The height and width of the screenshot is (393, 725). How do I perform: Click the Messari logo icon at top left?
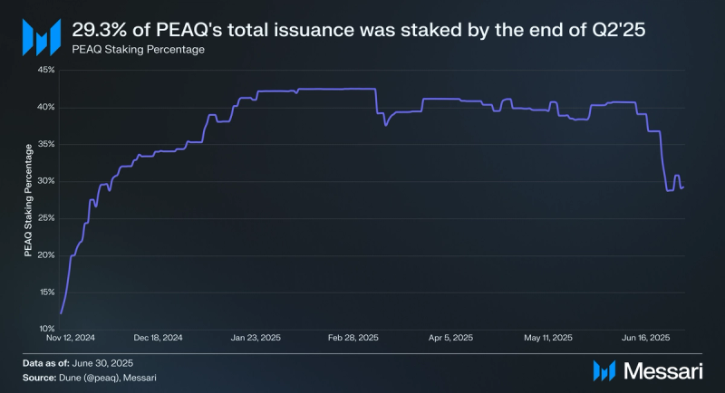tap(42, 37)
